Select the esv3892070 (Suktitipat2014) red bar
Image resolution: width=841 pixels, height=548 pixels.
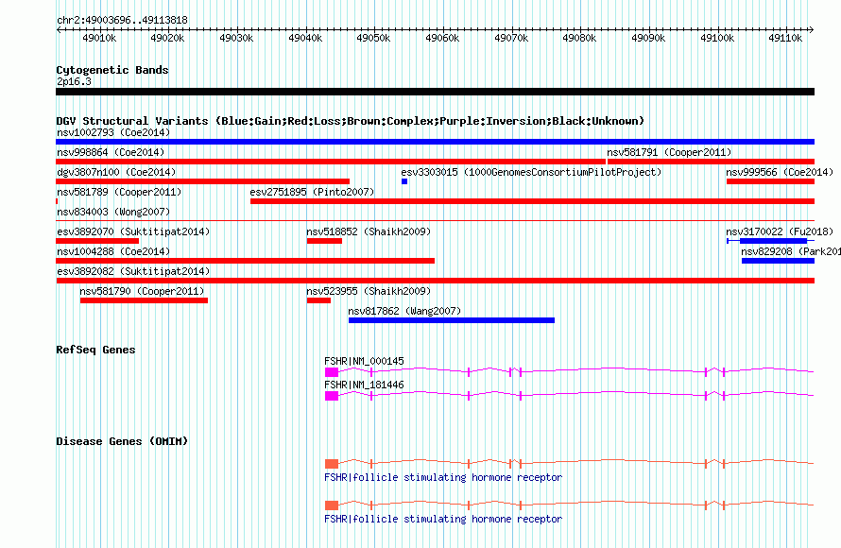point(97,241)
